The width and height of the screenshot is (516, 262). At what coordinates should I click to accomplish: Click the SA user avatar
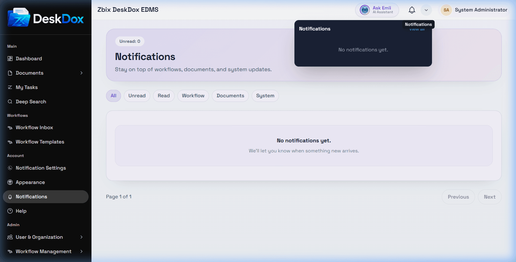click(x=446, y=10)
